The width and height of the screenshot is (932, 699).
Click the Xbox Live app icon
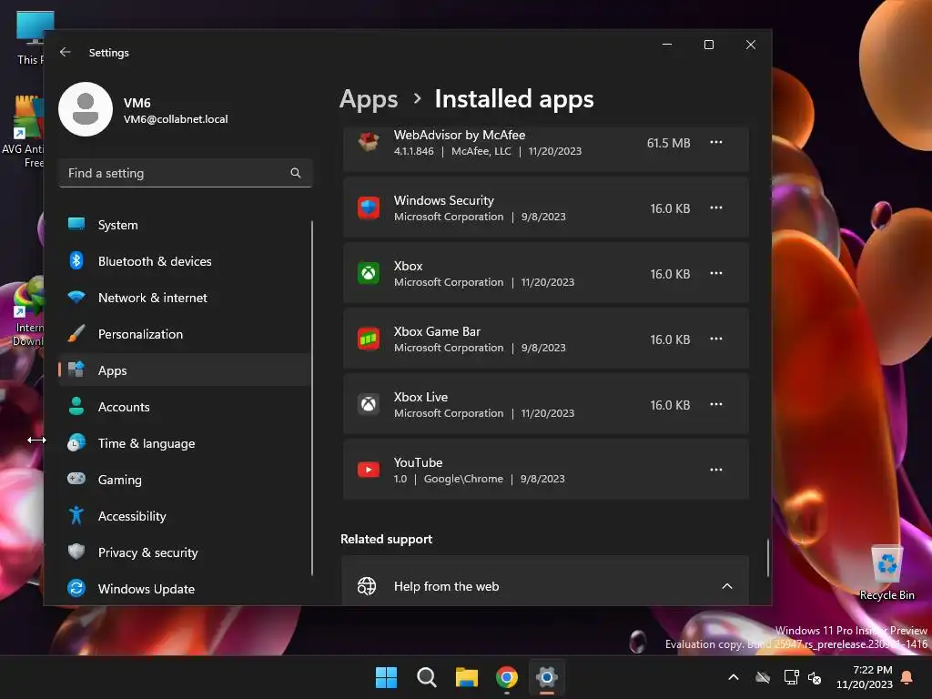point(369,404)
